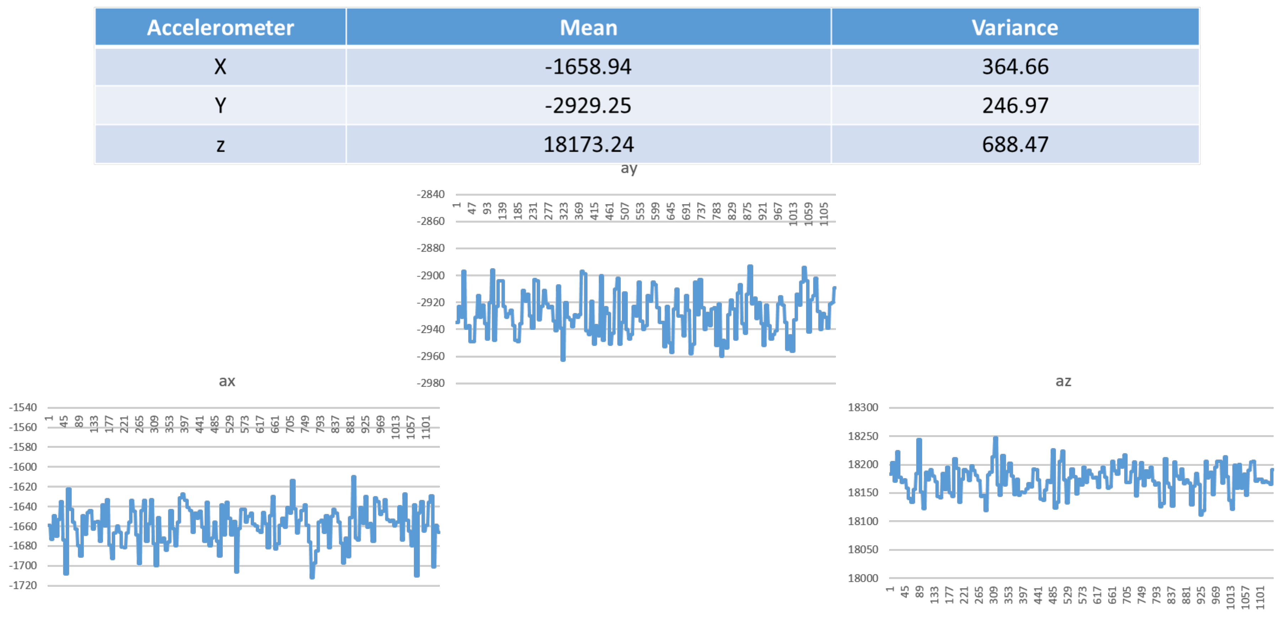This screenshot has height=623, width=1287.
Task: Select the z row label cell
Action: (x=220, y=144)
